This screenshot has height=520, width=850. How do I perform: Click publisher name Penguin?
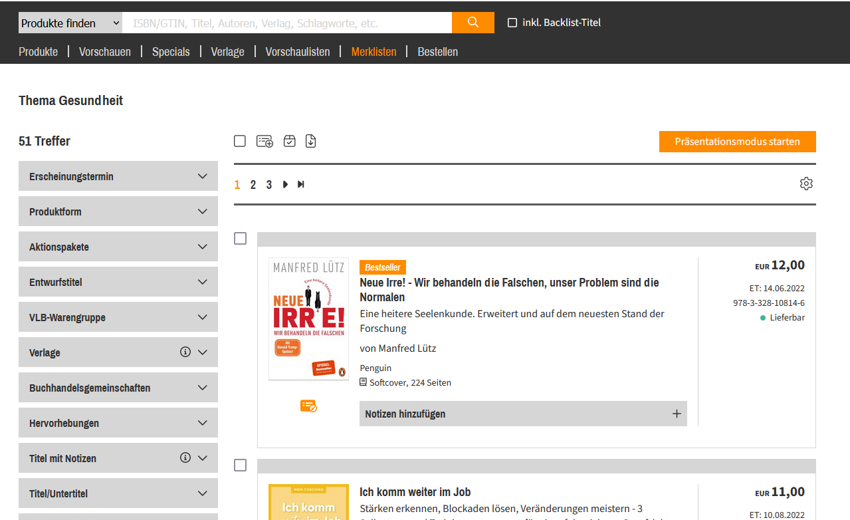click(375, 368)
